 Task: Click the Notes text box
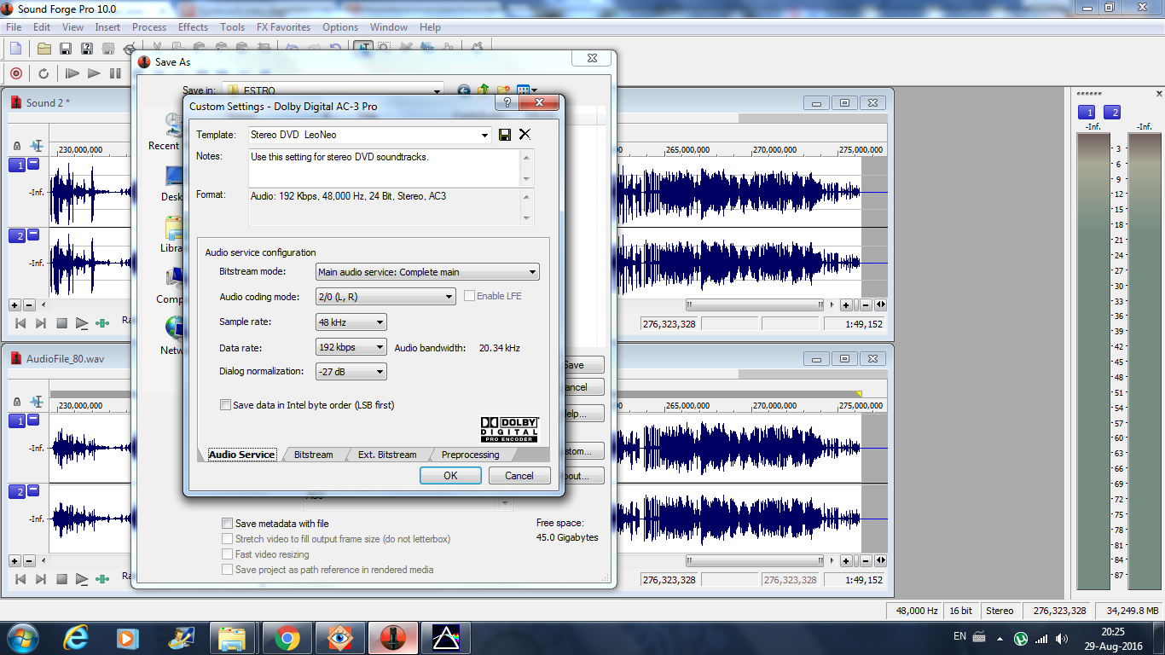click(x=391, y=168)
